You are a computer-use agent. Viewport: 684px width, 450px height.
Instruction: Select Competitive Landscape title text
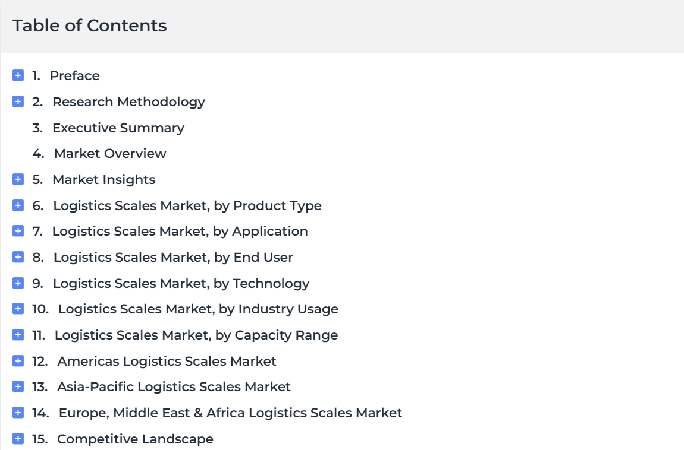pos(135,439)
